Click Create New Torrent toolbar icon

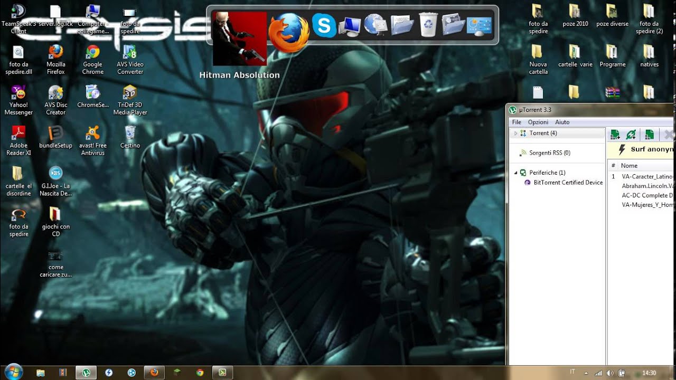tap(649, 135)
